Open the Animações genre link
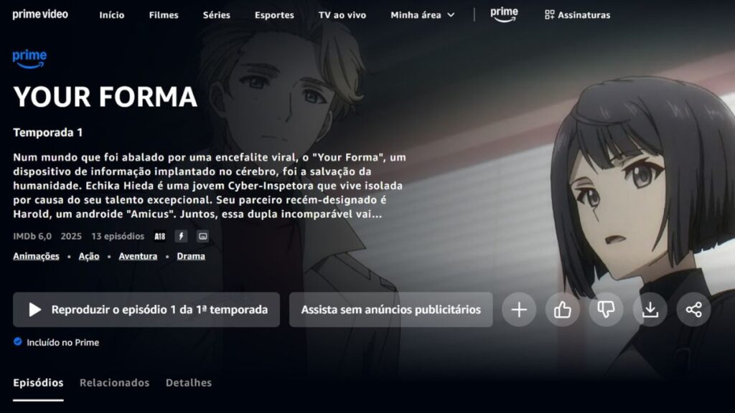This screenshot has width=735, height=413. click(x=36, y=256)
